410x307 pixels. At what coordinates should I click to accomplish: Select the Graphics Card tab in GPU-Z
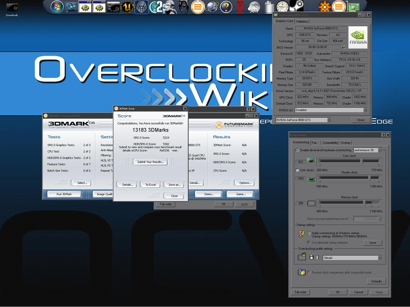(x=284, y=21)
